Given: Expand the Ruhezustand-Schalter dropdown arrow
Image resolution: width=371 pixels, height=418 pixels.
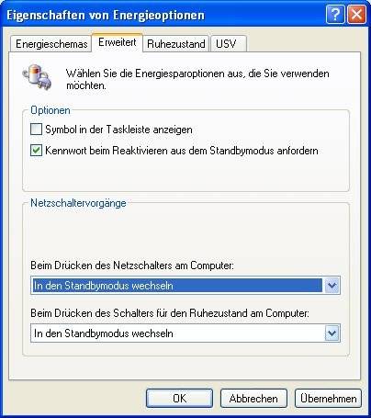Looking at the screenshot, I should pyautogui.click(x=332, y=333).
